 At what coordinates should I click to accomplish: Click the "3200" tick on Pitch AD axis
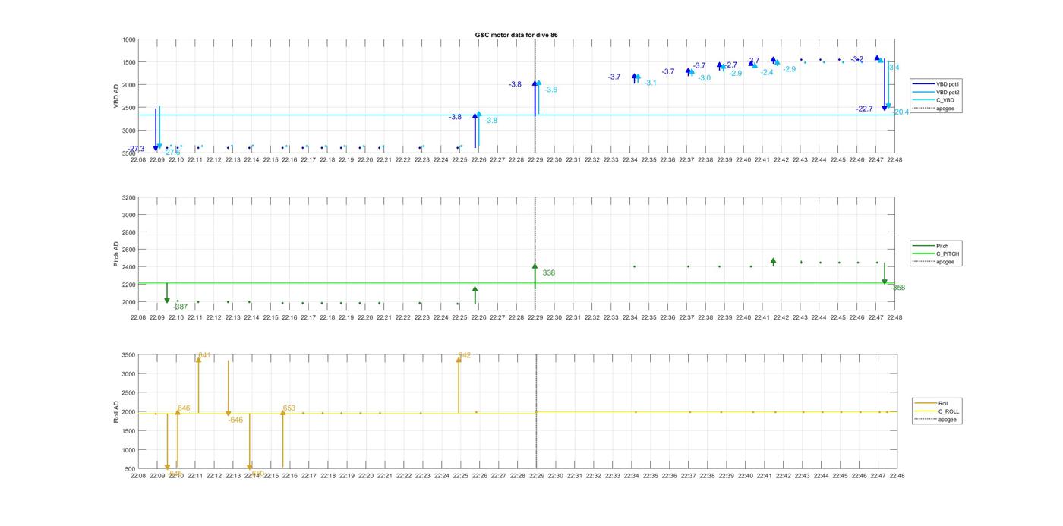[128, 198]
